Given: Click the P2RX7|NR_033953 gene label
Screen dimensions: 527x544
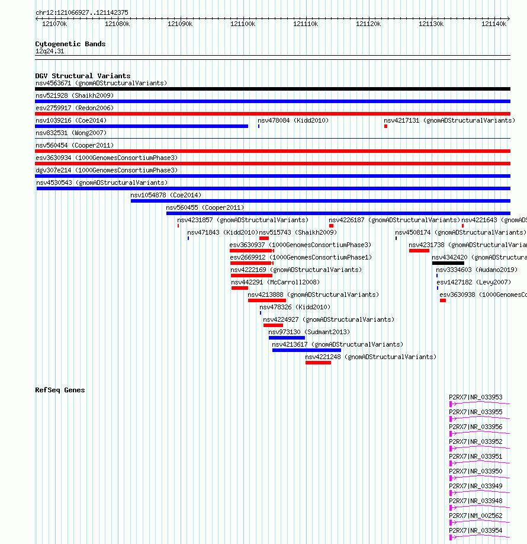Looking at the screenshot, I should coord(475,398).
